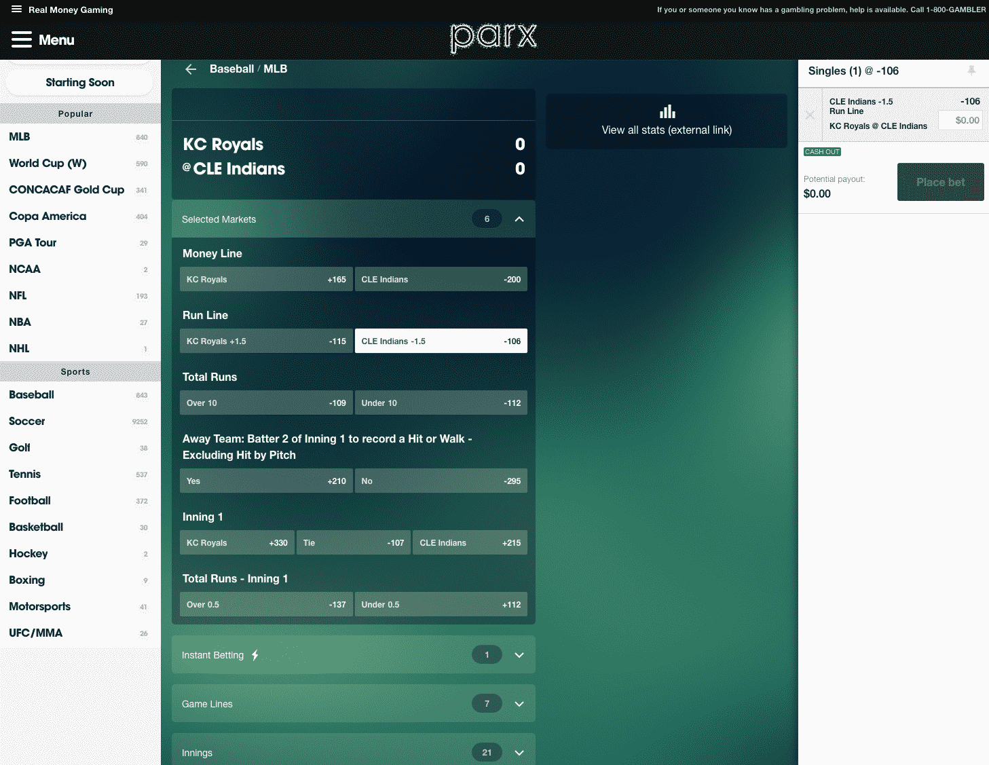
Task: Select Under 0.5 total runs Inning 1
Action: coord(441,605)
